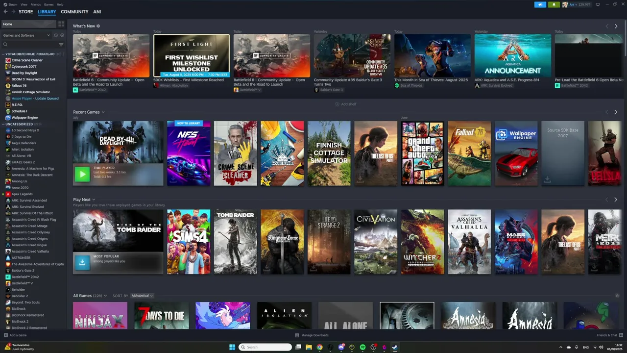Show next Play Next games arrow
The height and width of the screenshot is (353, 627).
coord(616,200)
